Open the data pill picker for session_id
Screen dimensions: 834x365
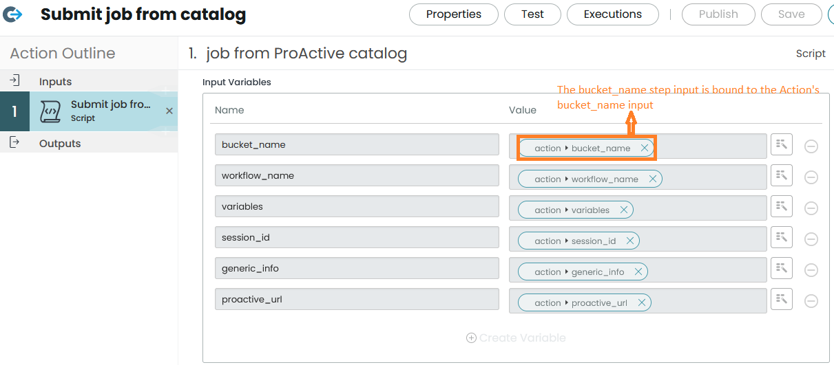pyautogui.click(x=781, y=237)
